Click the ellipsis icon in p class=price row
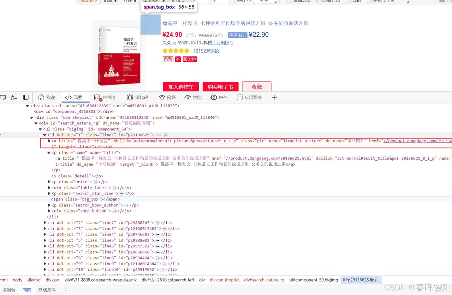This screenshot has height=295, width=452. 95,182
